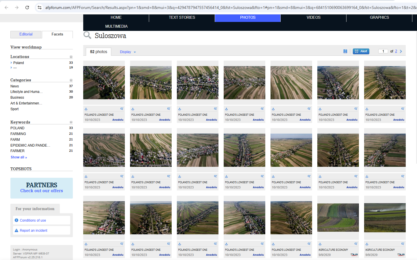
Task: Click the browser reload button
Action: pos(27,8)
